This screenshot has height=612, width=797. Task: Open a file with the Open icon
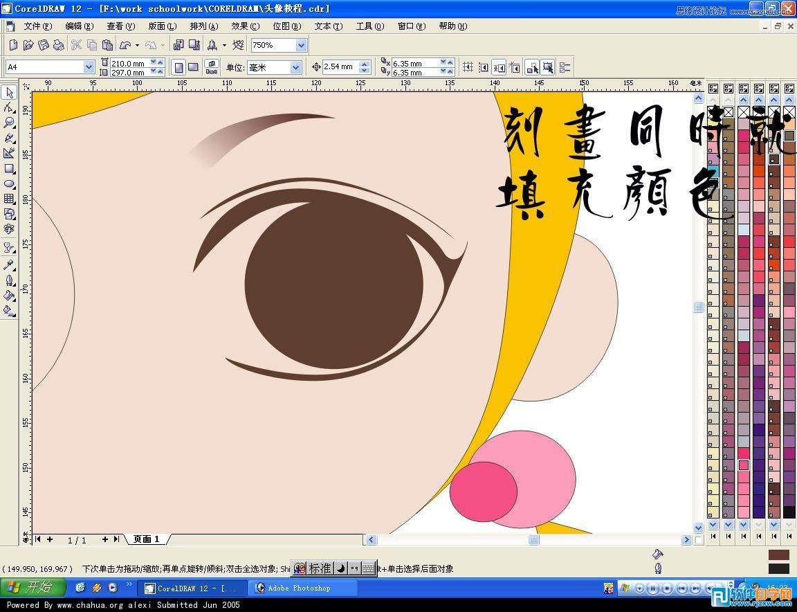pyautogui.click(x=28, y=44)
